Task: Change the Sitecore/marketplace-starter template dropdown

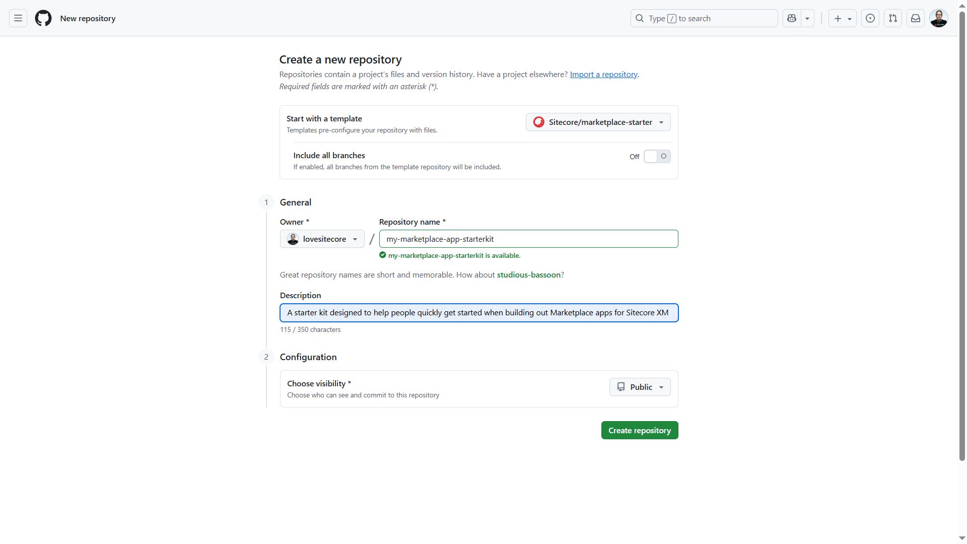Action: [x=597, y=122]
